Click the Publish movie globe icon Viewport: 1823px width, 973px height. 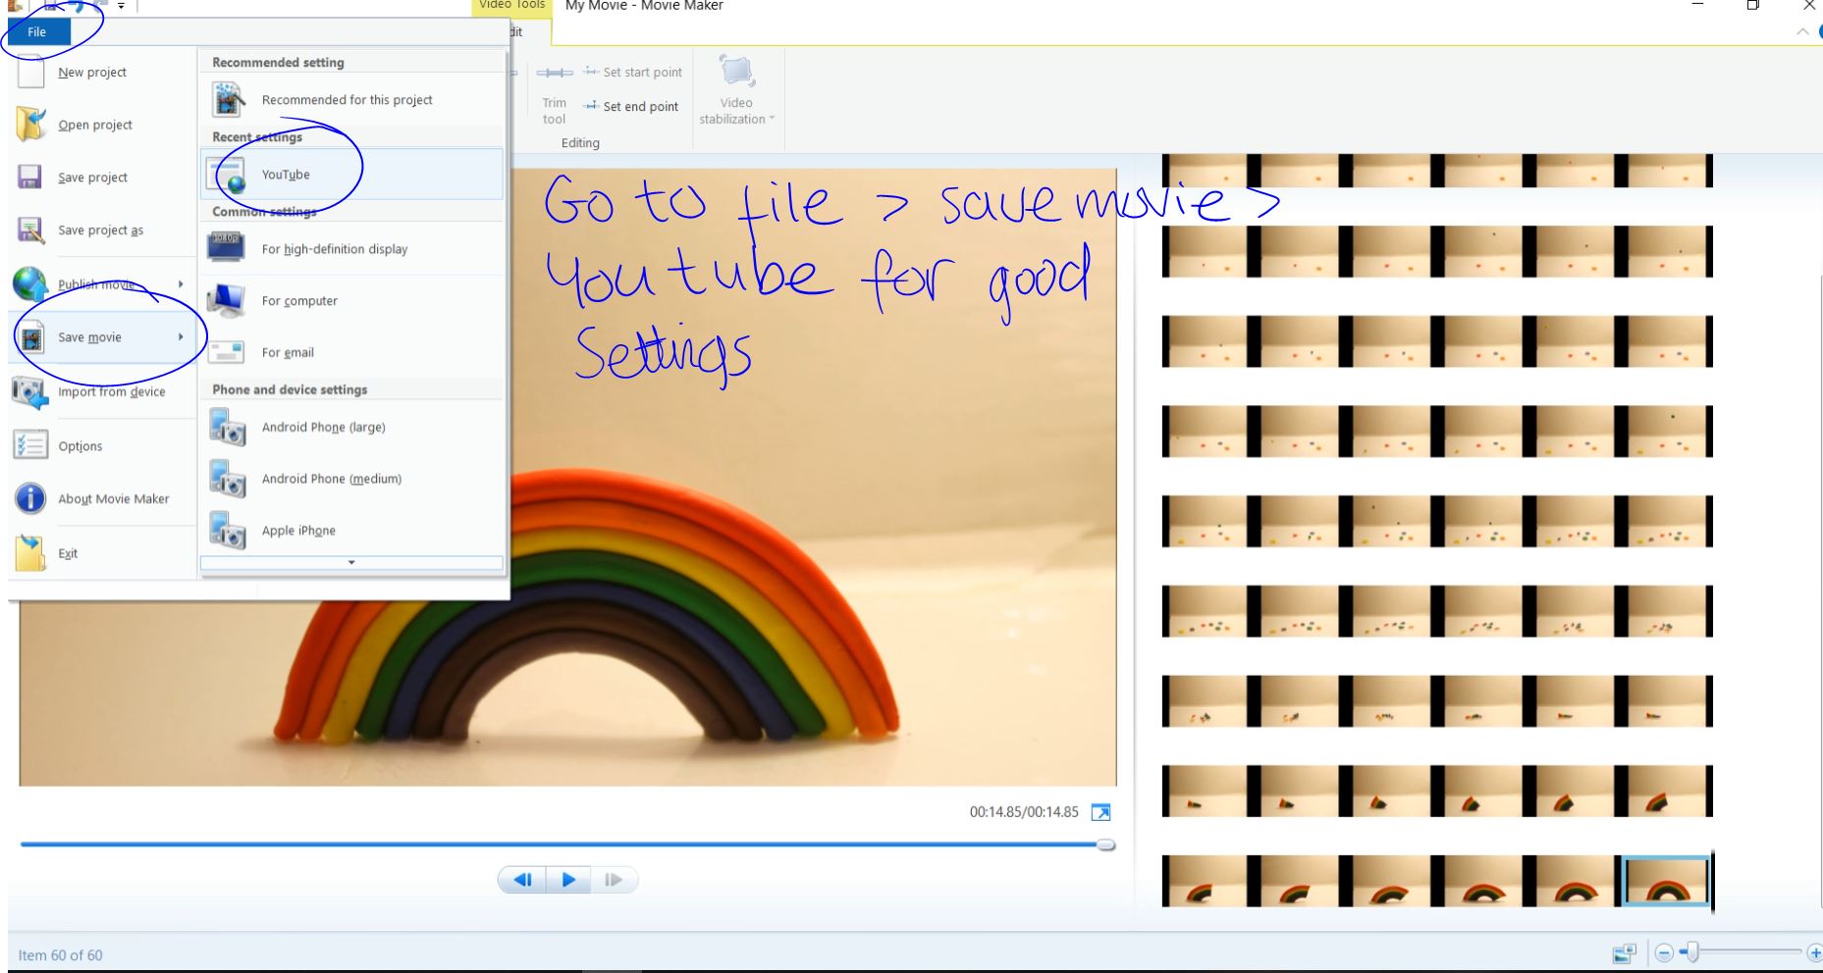29,283
